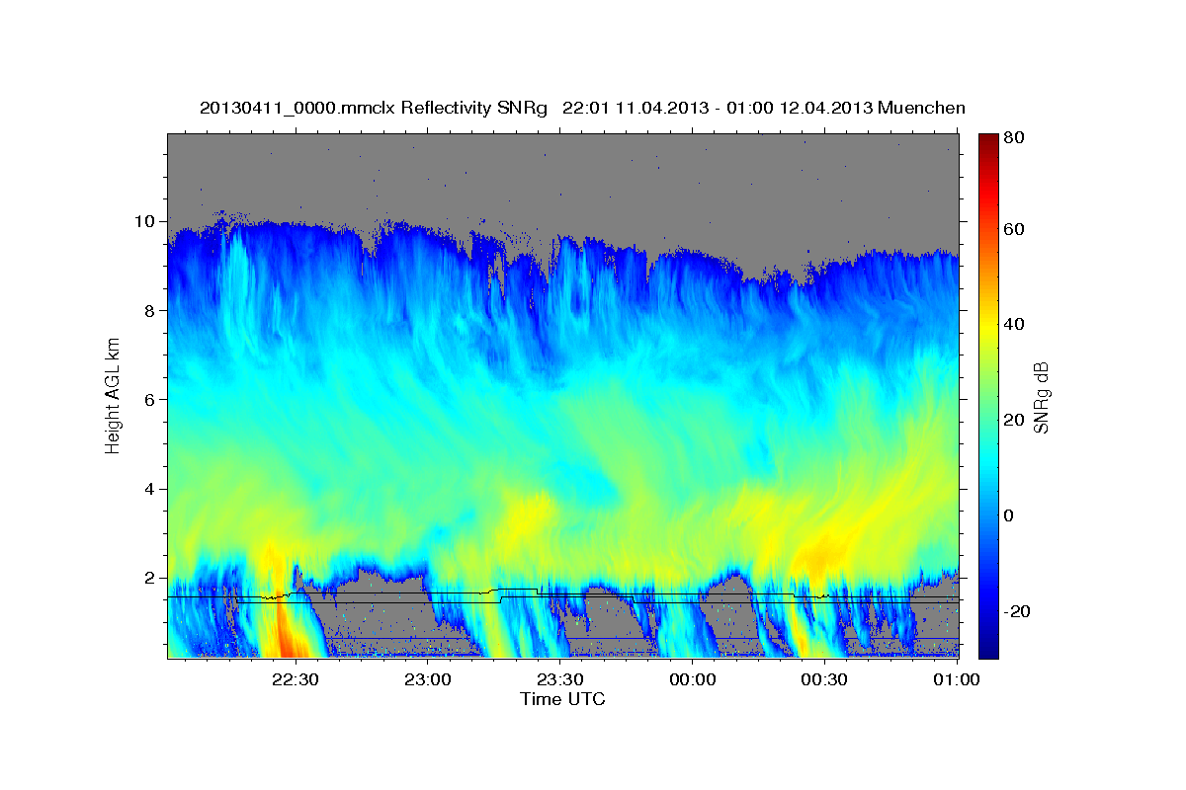Click the colorbar value 0

(x=1007, y=515)
